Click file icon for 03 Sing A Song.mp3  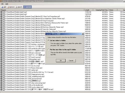(x=4, y=21)
